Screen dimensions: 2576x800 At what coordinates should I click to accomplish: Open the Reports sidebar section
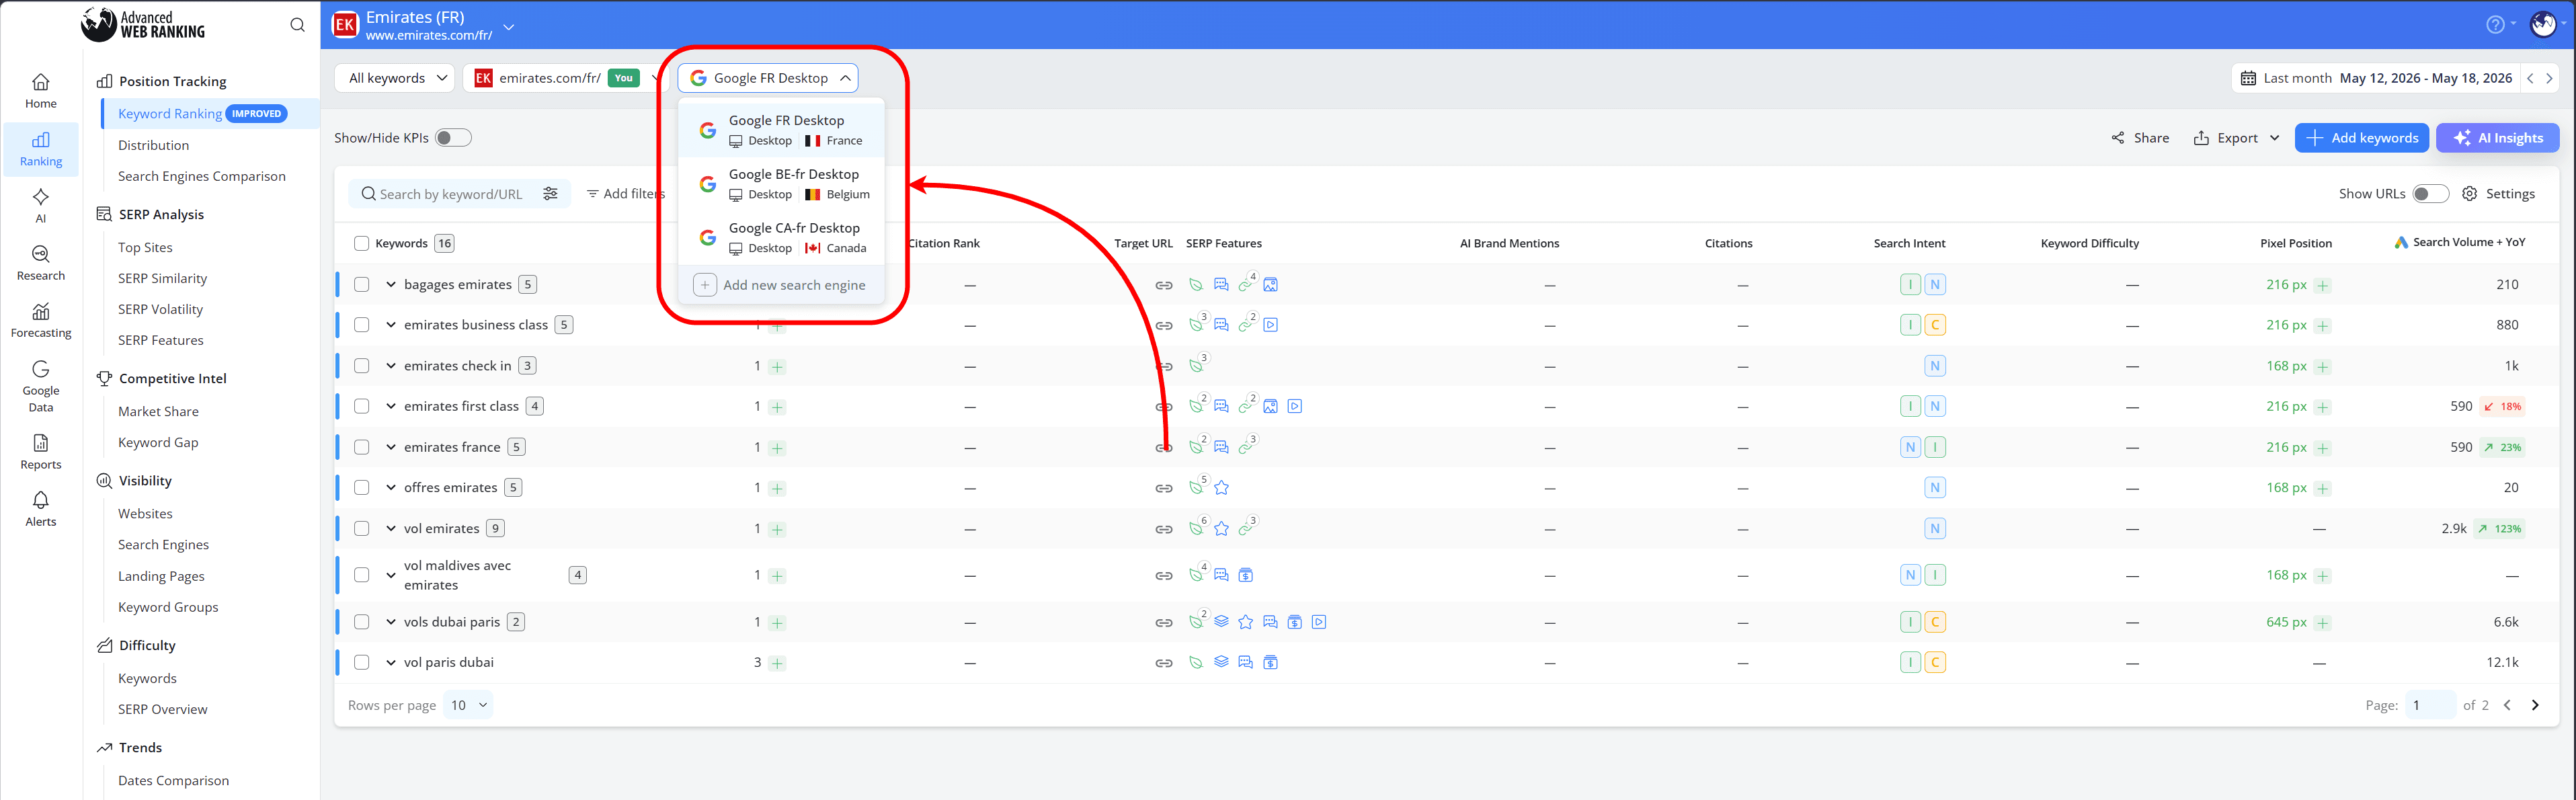[41, 452]
